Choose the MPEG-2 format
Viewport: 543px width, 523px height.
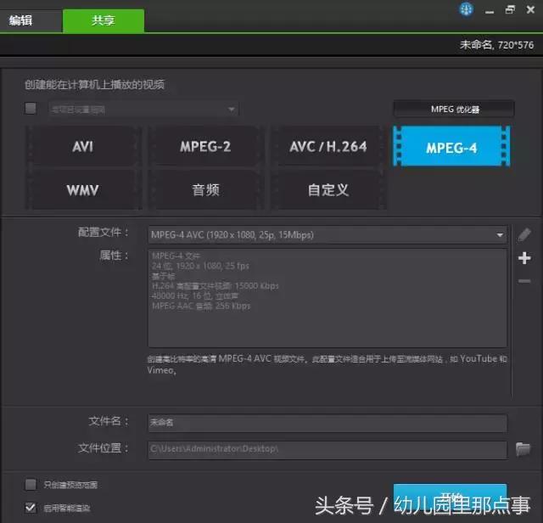coord(205,146)
